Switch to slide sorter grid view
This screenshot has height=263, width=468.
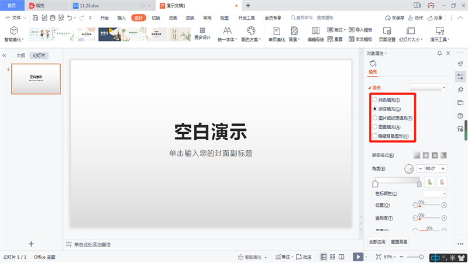click(332, 257)
